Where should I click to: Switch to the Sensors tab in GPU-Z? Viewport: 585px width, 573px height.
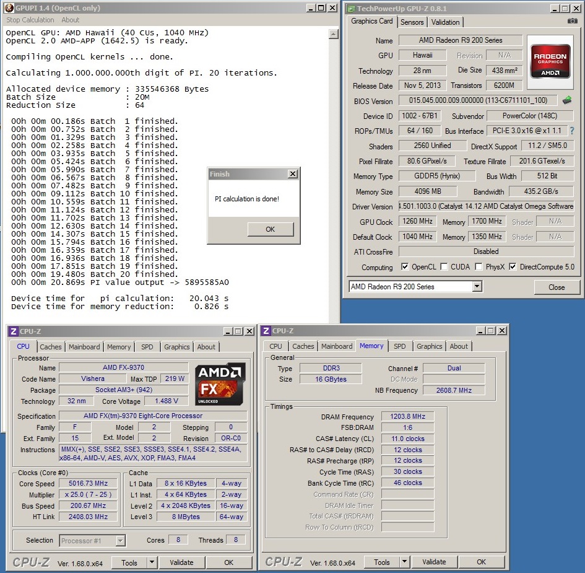(412, 22)
